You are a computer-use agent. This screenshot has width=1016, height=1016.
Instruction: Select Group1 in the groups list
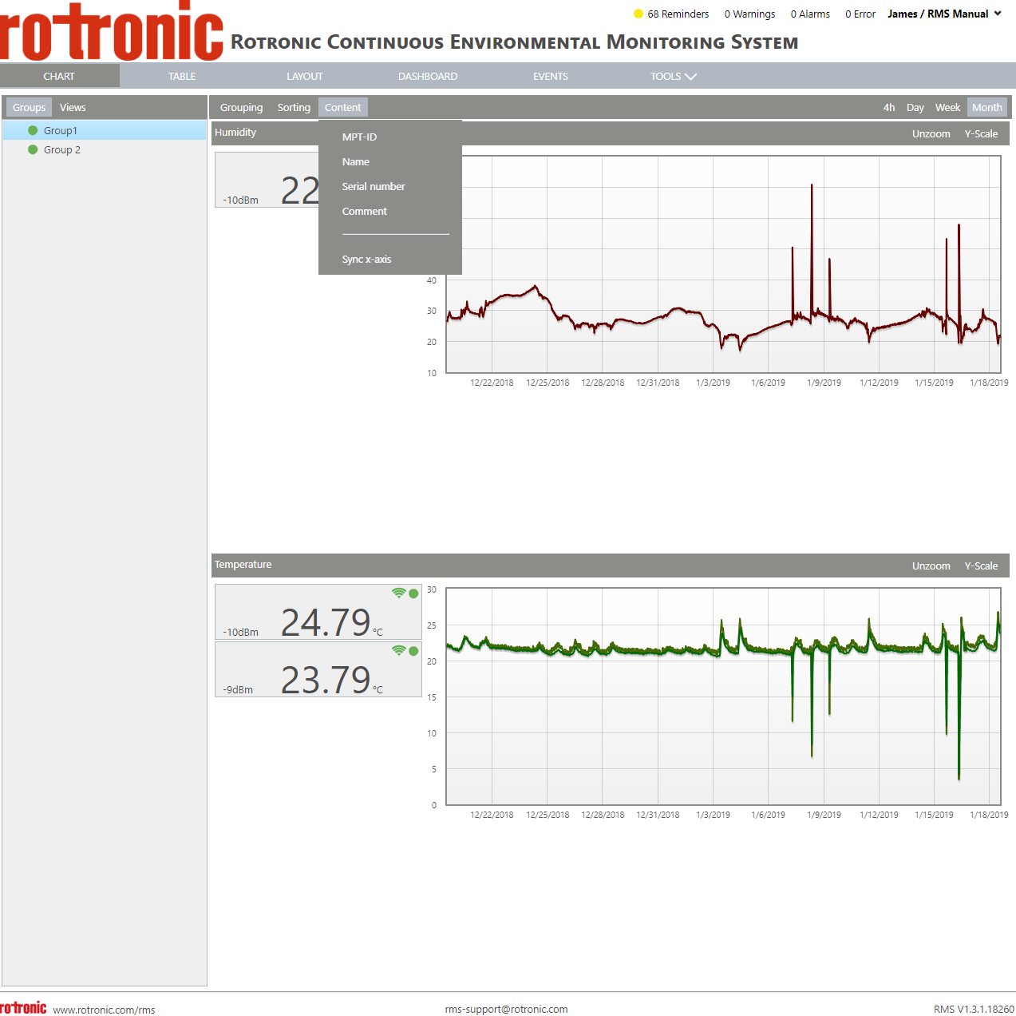click(105, 130)
